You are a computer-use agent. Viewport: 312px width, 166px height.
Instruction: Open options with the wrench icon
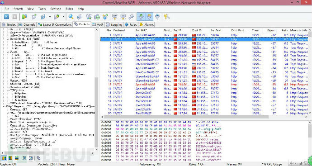(131, 17)
